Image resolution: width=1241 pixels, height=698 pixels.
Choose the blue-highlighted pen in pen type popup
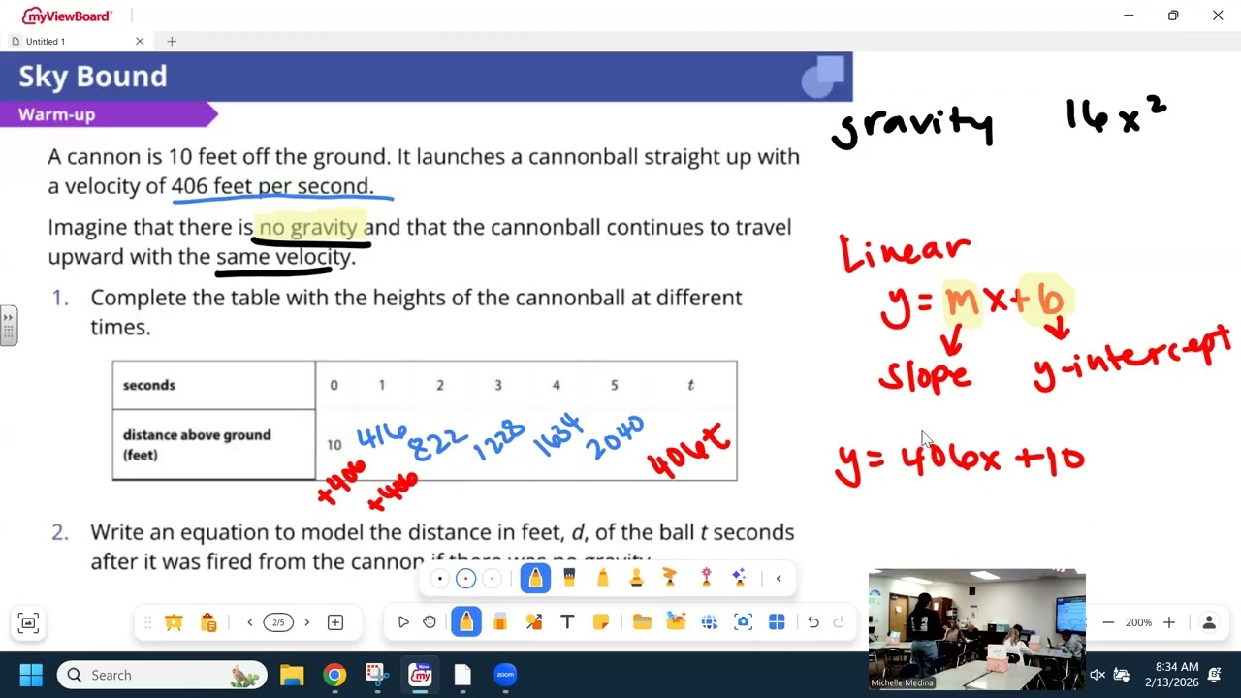(x=535, y=579)
